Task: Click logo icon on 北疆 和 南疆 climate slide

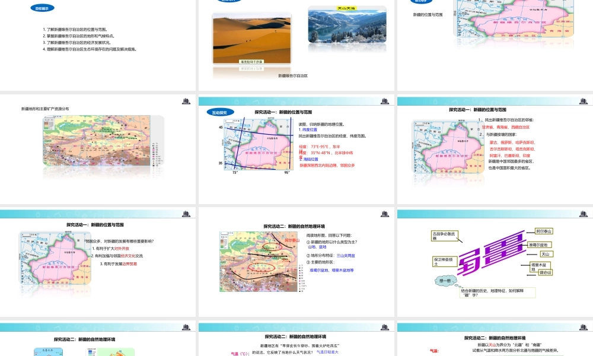Action: click(x=583, y=327)
